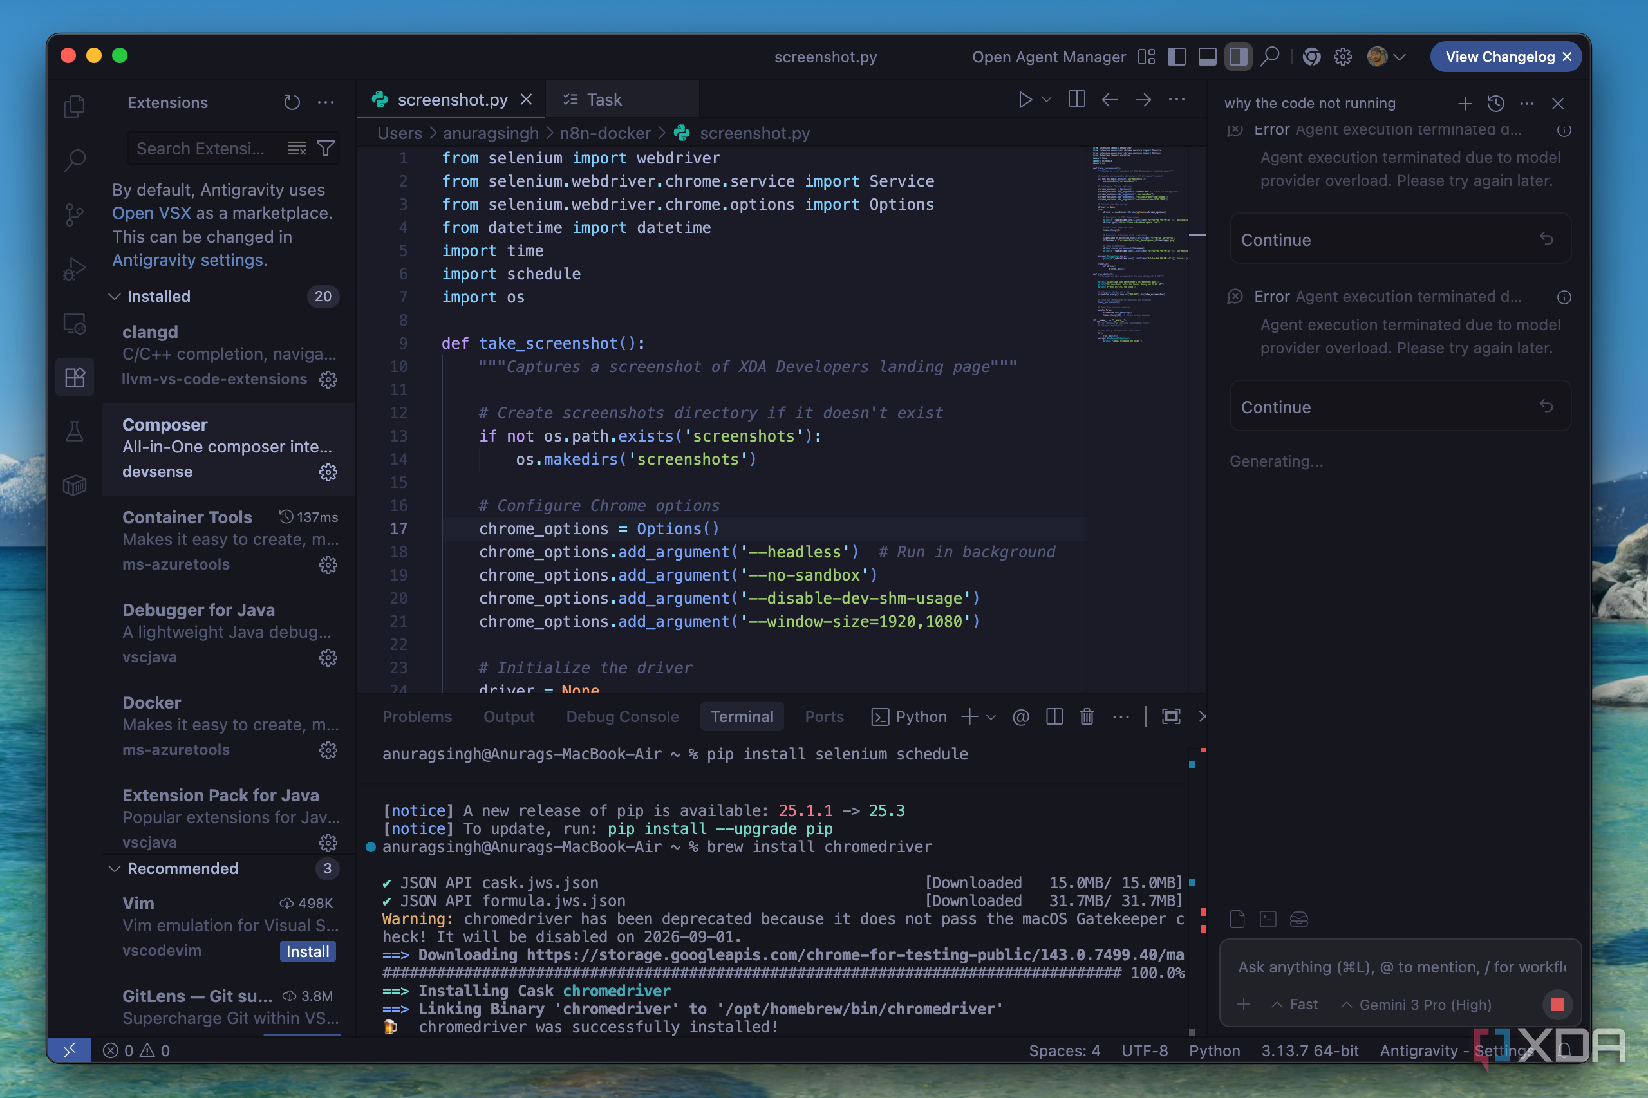Click the Testing flask icon in activity bar
The height and width of the screenshot is (1098, 1648).
tap(74, 431)
